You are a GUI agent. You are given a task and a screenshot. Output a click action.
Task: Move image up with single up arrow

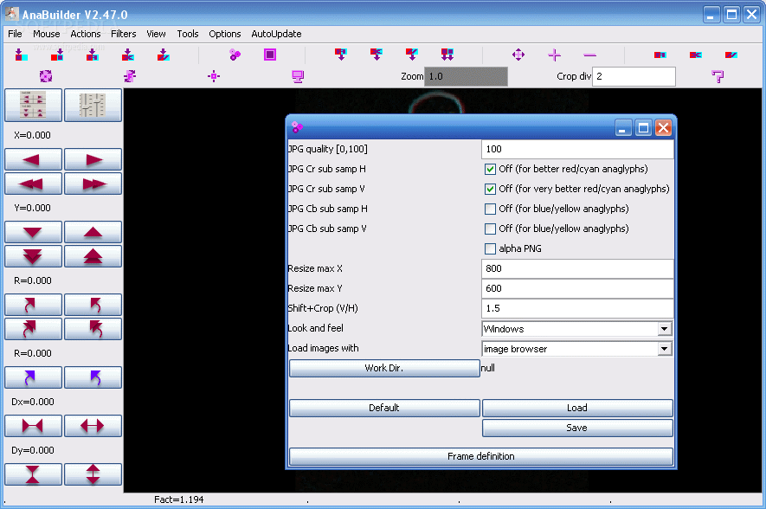point(93,232)
